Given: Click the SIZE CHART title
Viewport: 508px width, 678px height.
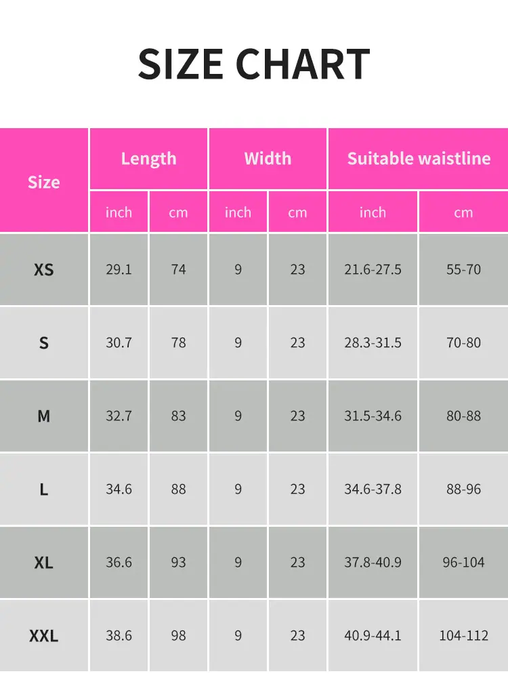Looking at the screenshot, I should [253, 64].
